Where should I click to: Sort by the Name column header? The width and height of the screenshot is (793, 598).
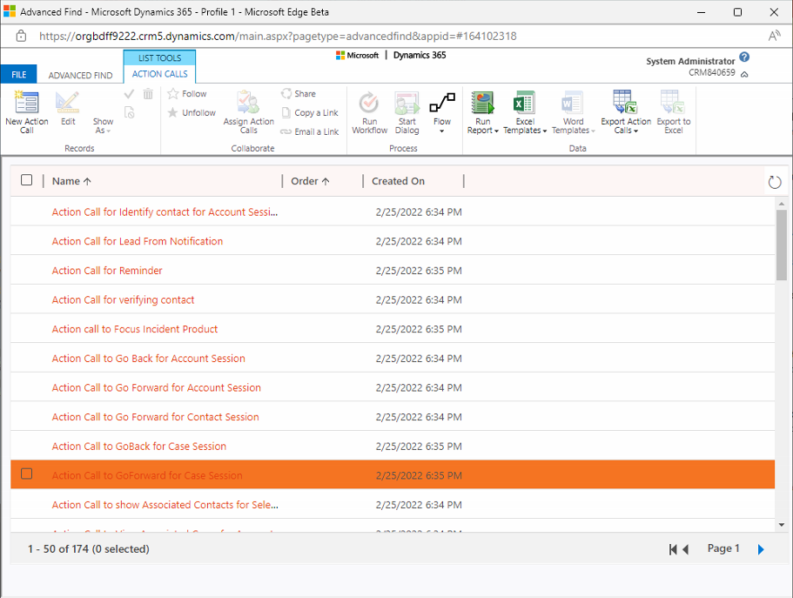[x=72, y=181]
